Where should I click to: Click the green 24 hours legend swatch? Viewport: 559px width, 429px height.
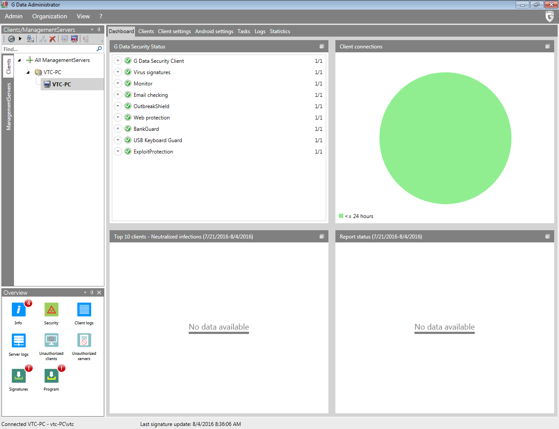341,216
